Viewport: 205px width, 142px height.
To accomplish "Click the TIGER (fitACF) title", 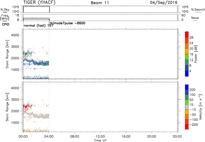I will (x=39, y=2).
